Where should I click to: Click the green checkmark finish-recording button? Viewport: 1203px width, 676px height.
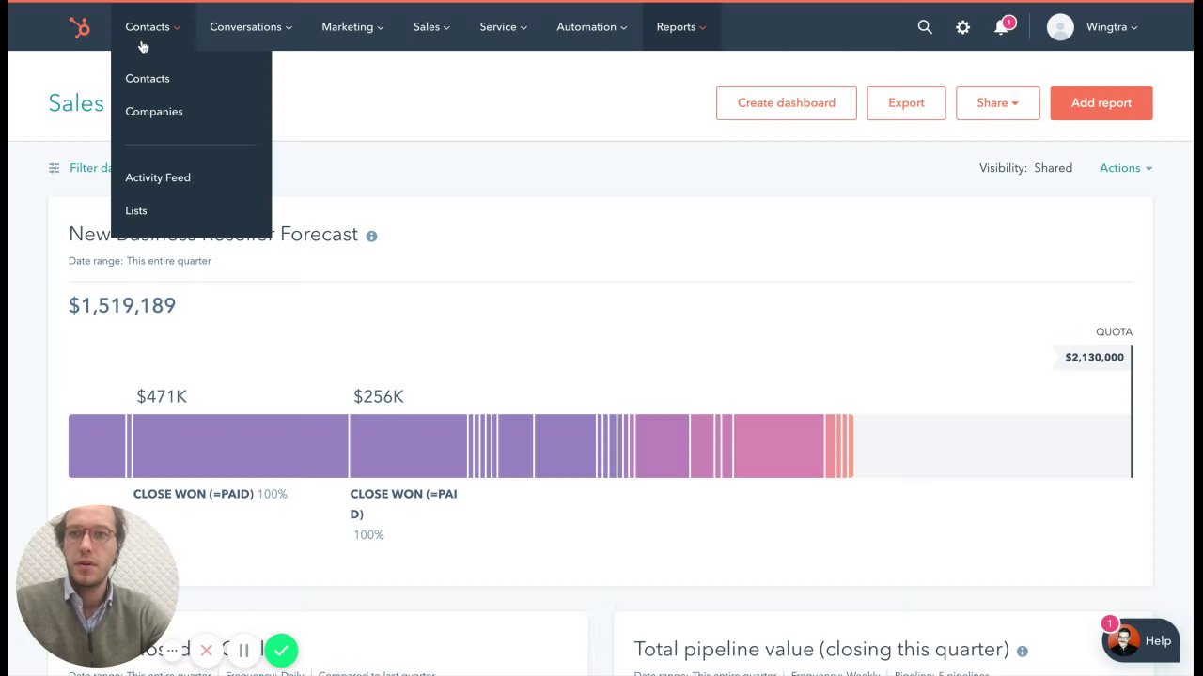(x=281, y=650)
